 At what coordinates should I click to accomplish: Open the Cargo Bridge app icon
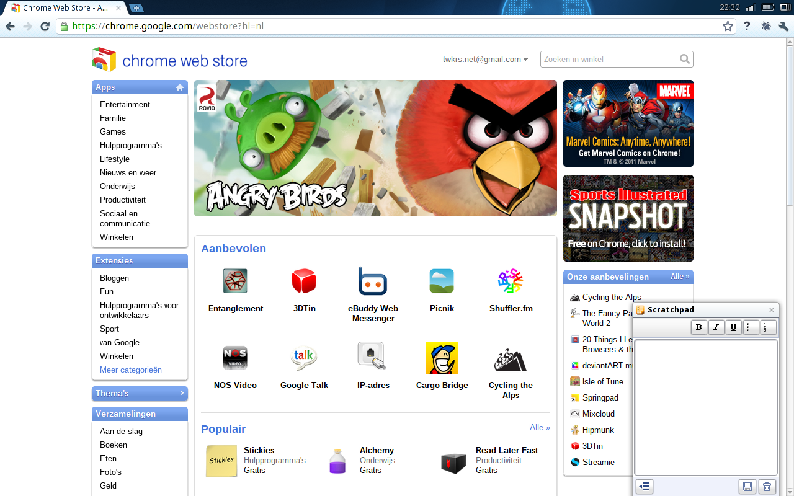(442, 358)
